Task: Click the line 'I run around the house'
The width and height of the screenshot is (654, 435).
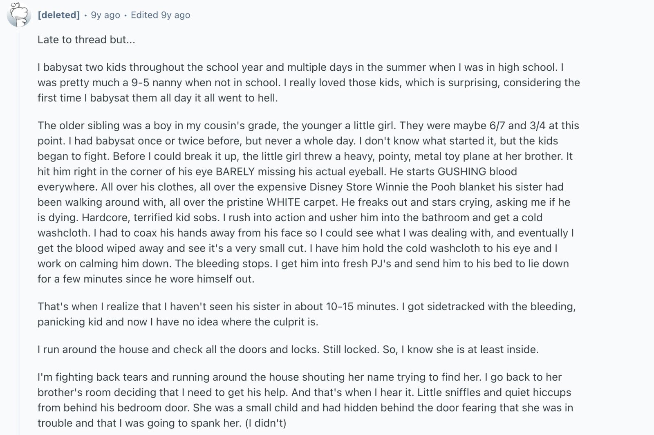Action: tap(288, 350)
